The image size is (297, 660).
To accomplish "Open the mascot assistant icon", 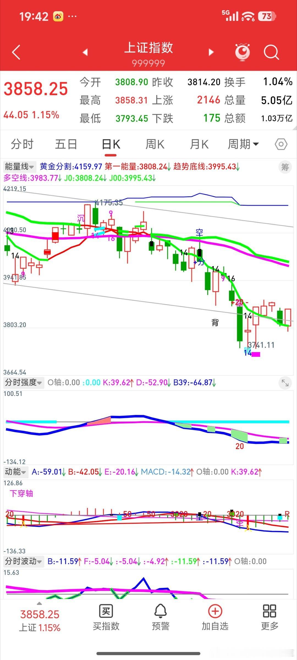I will coord(243,52).
